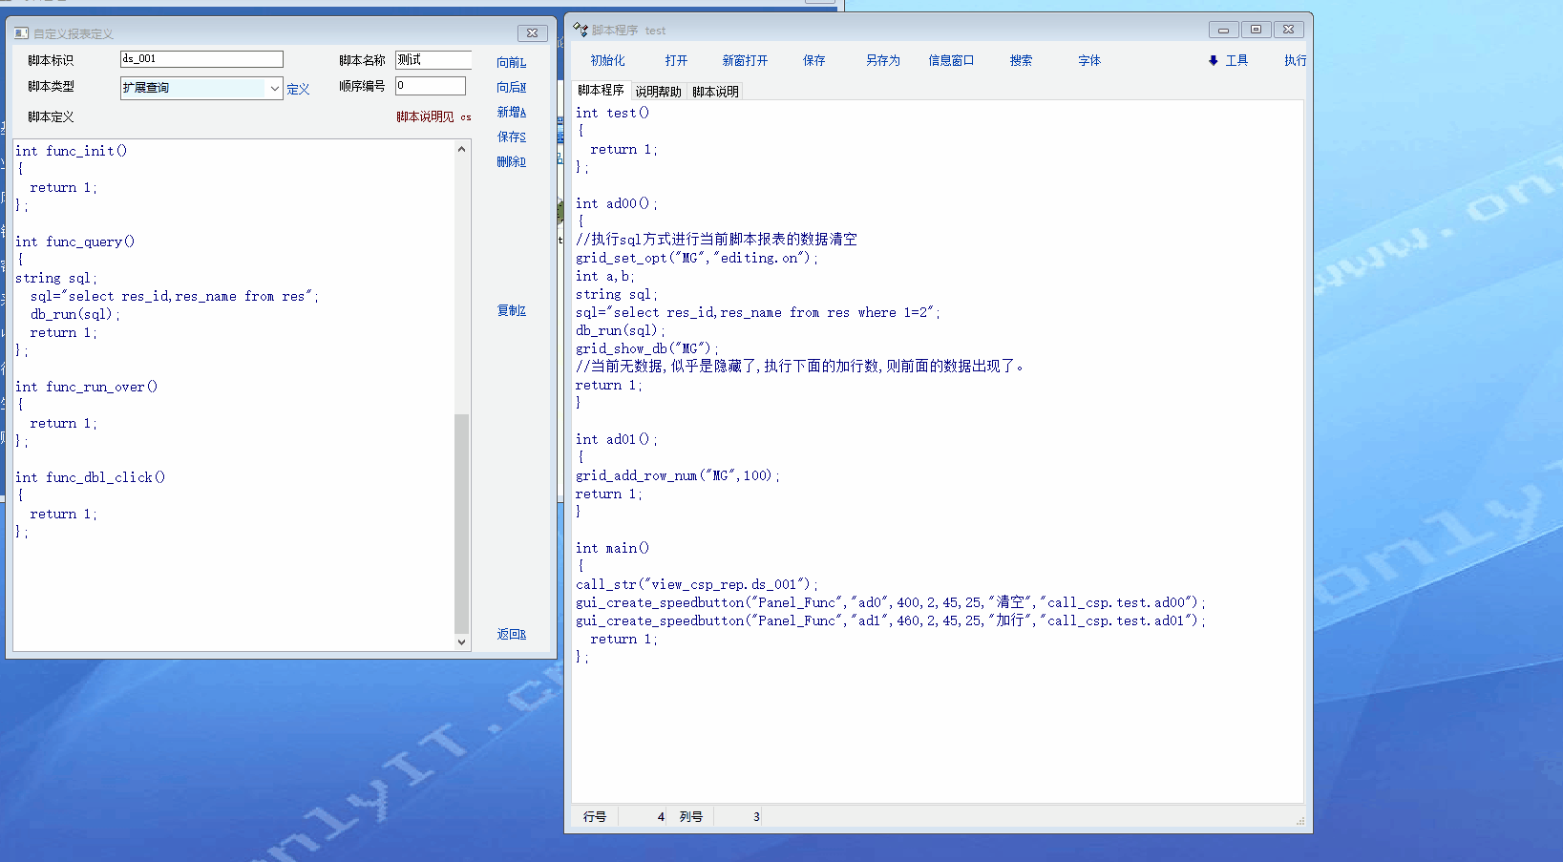
Task: Focus the 脚本标识 field containing ds_001
Action: (x=201, y=59)
